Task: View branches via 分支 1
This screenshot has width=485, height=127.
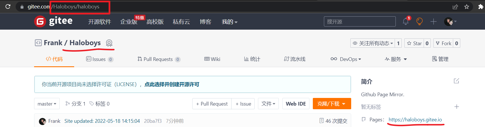Action: click(x=75, y=104)
